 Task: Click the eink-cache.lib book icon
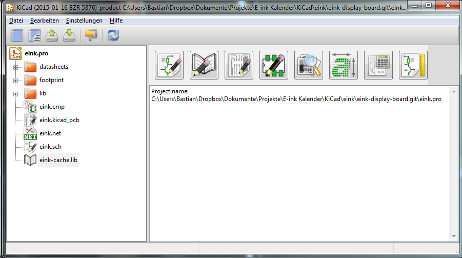pyautogui.click(x=30, y=160)
